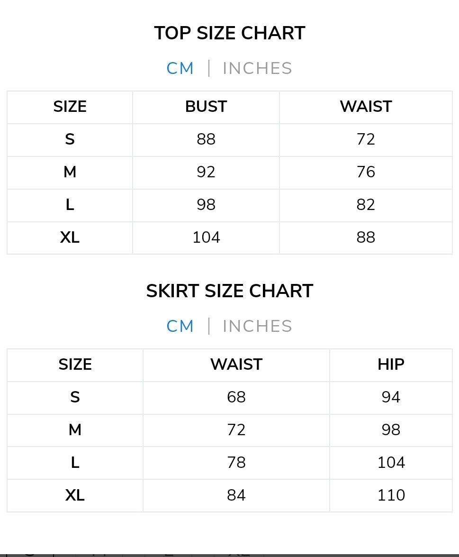Click the BUST column header
459x557 pixels.
pos(206,107)
